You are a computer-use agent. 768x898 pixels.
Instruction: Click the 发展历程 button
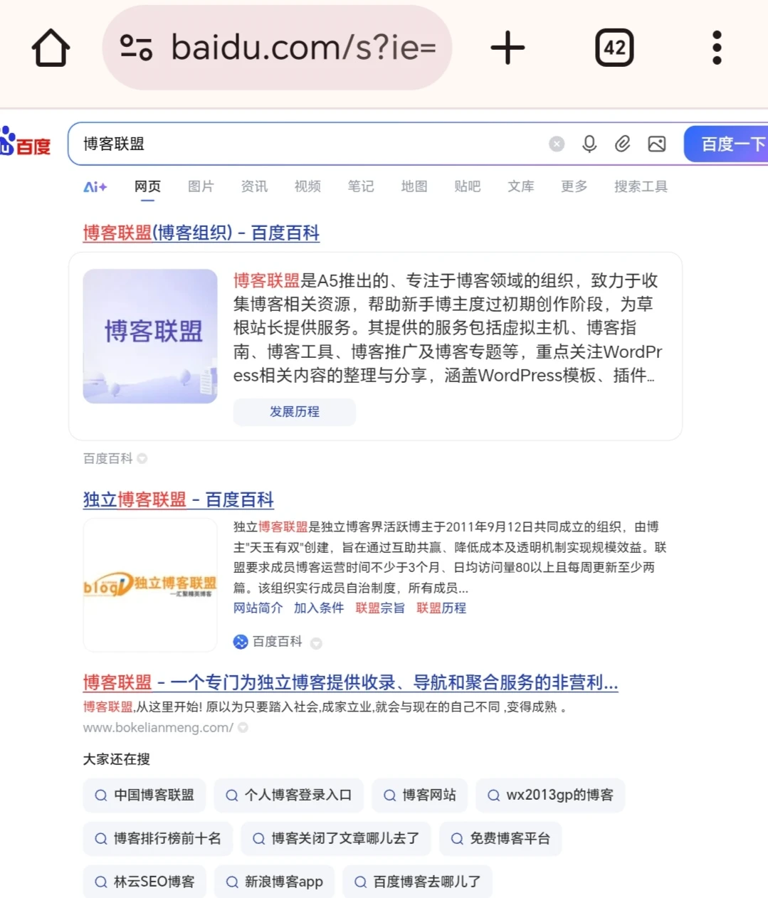(295, 412)
